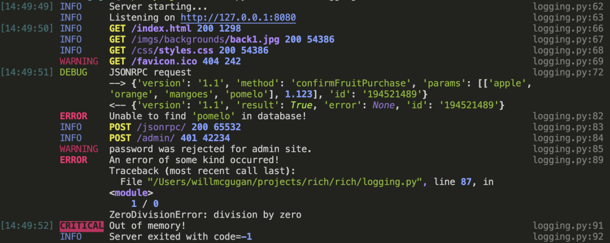The height and width of the screenshot is (243, 610).
Task: Click the 'Out of memory!' message
Action: click(x=147, y=226)
